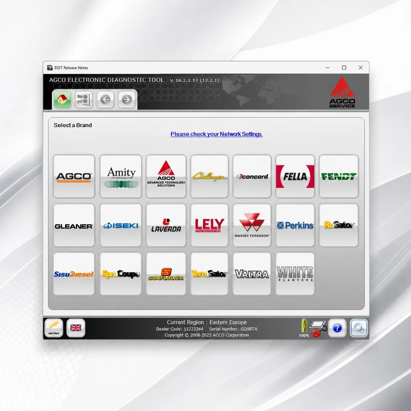Open the Help question mark button
The image size is (411, 411).
pos(337,328)
